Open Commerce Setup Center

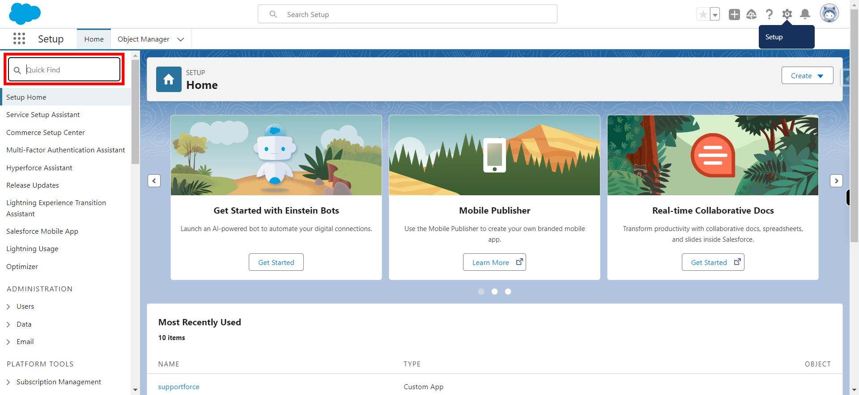pos(45,133)
